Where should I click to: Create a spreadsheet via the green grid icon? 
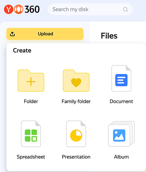[31, 134]
